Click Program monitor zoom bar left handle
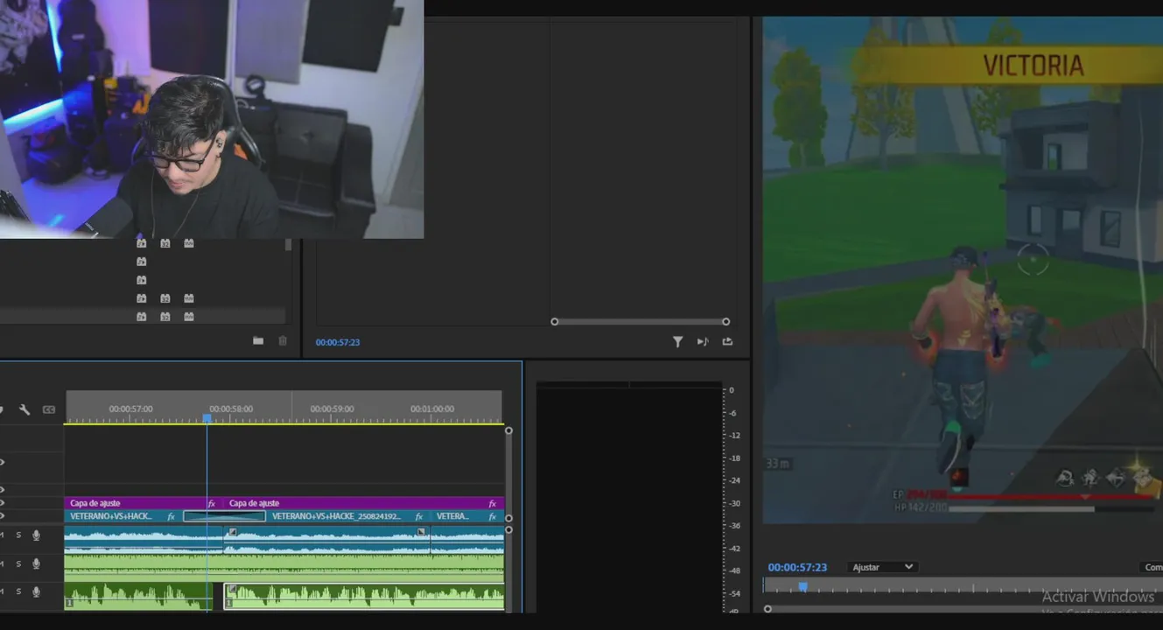This screenshot has height=630, width=1163. (x=767, y=609)
